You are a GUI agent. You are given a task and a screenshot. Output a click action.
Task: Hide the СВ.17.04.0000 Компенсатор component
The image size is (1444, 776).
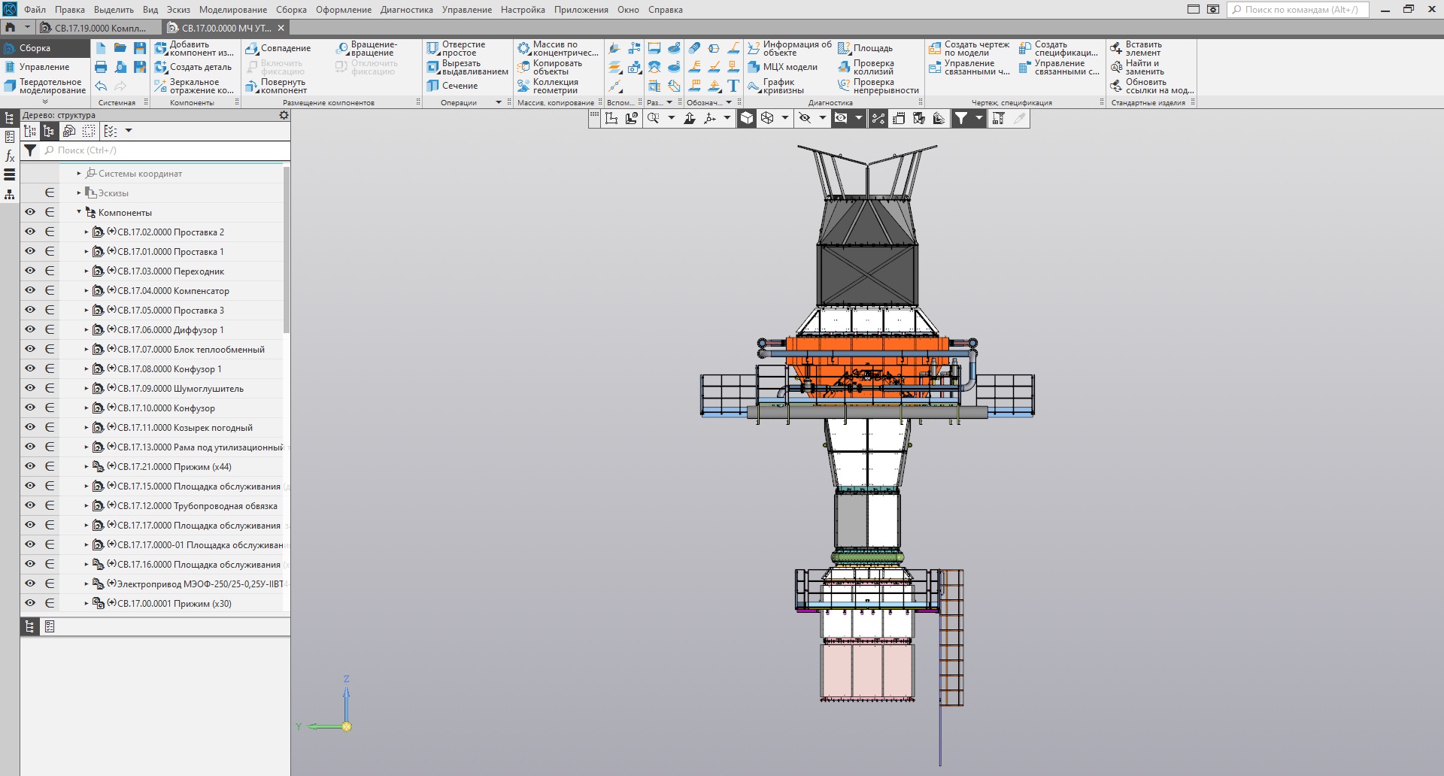click(x=30, y=290)
